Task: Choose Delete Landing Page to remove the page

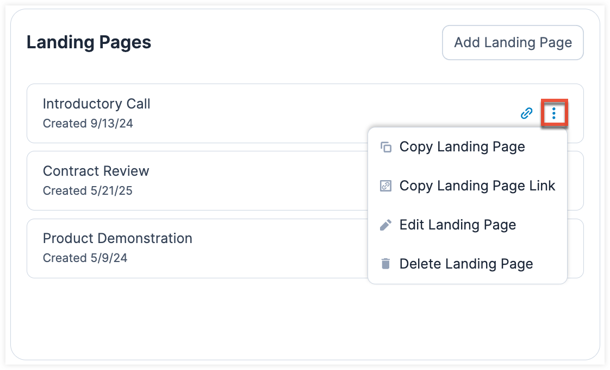Action: [466, 264]
